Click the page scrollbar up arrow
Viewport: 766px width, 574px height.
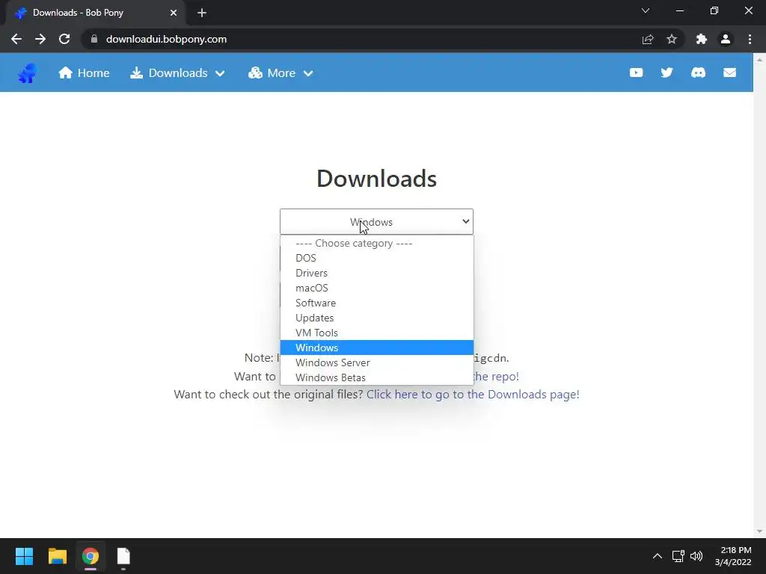tap(759, 59)
